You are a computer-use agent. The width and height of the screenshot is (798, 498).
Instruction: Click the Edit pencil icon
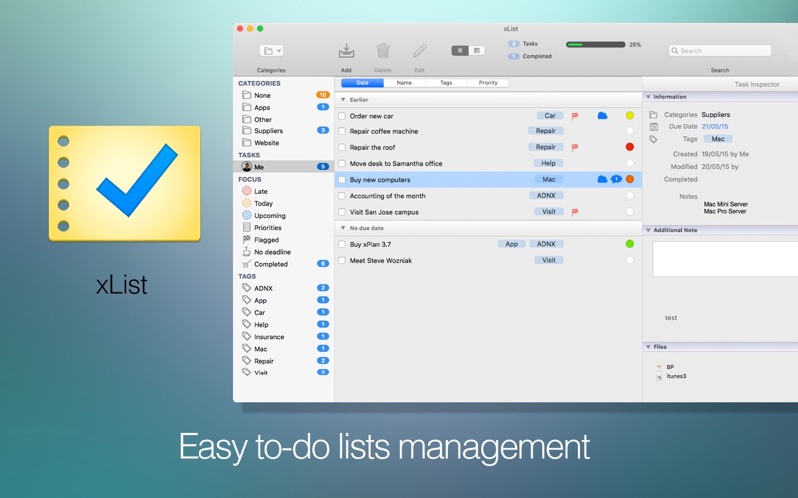click(x=420, y=51)
